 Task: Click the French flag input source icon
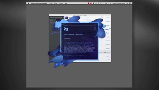point(103,3)
